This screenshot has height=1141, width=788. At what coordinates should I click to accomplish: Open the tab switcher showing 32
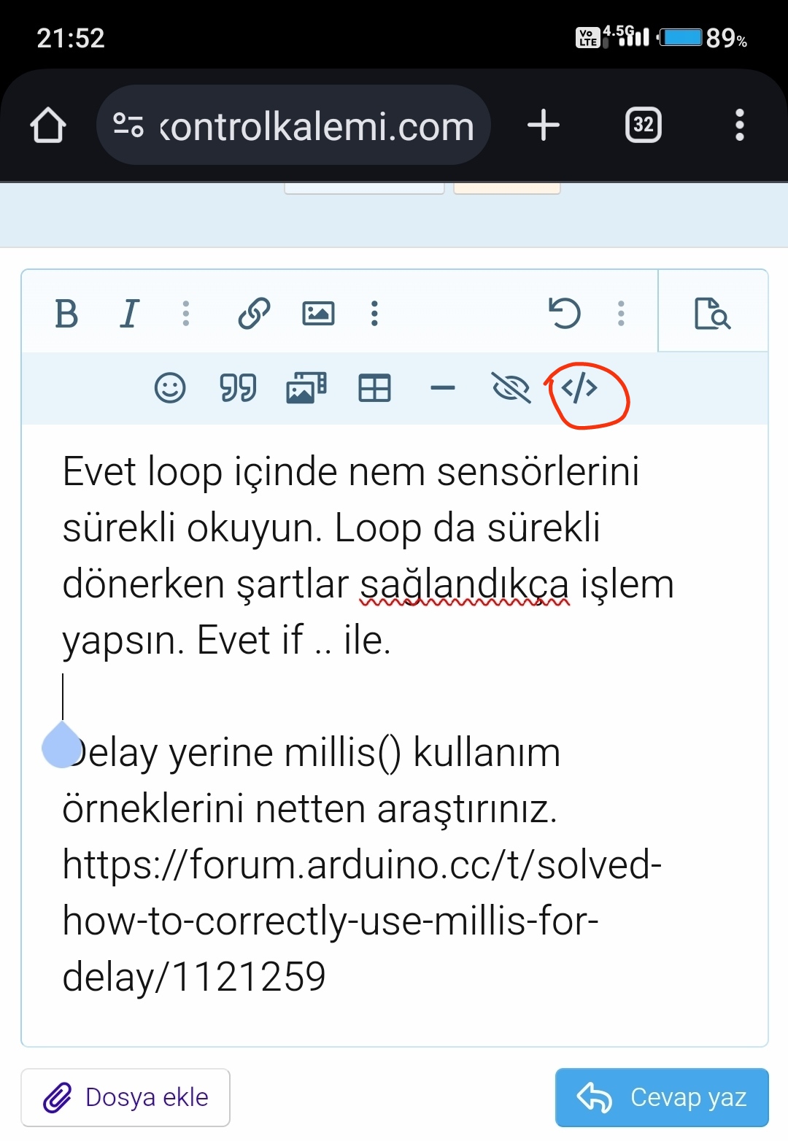pos(644,125)
